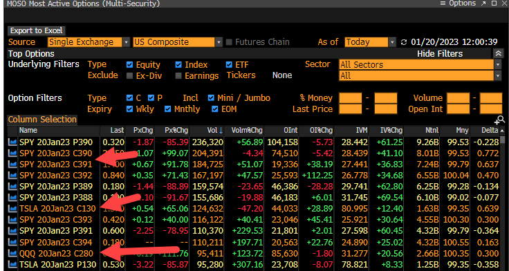The width and height of the screenshot is (509, 271).
Task: Sort by the Ntnl column header
Action: pyautogui.click(x=422, y=131)
